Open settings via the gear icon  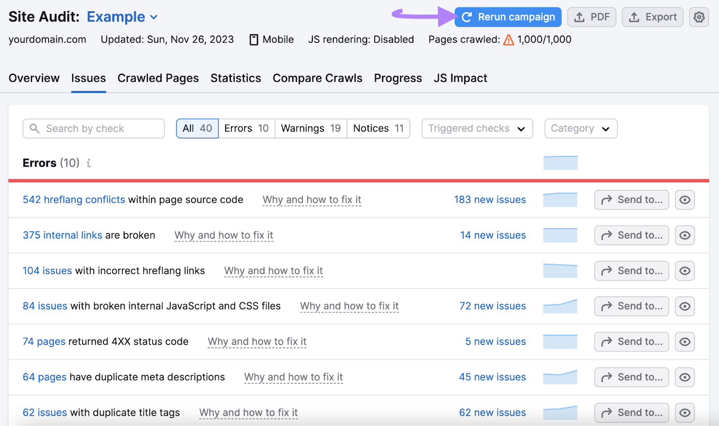(x=699, y=17)
